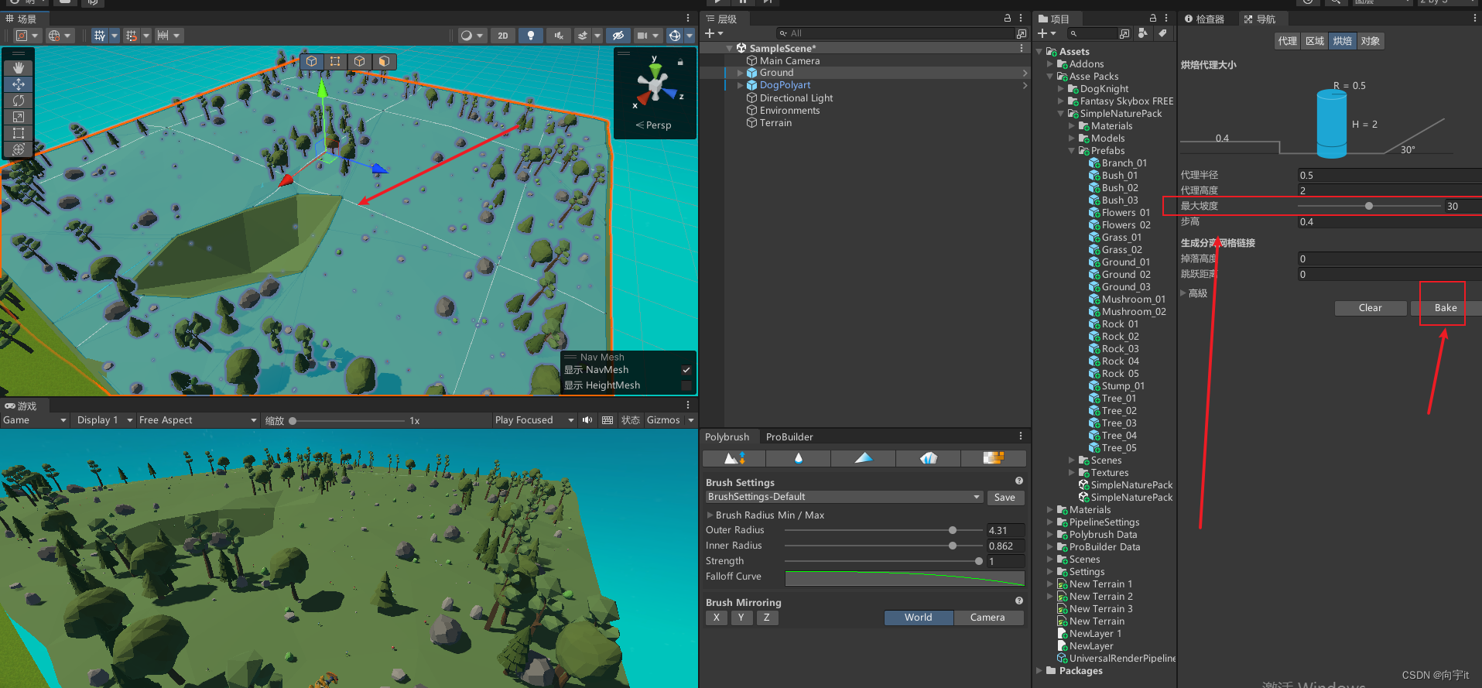The height and width of the screenshot is (688, 1482).
Task: Toggle X axis brush mirroring
Action: (x=717, y=618)
